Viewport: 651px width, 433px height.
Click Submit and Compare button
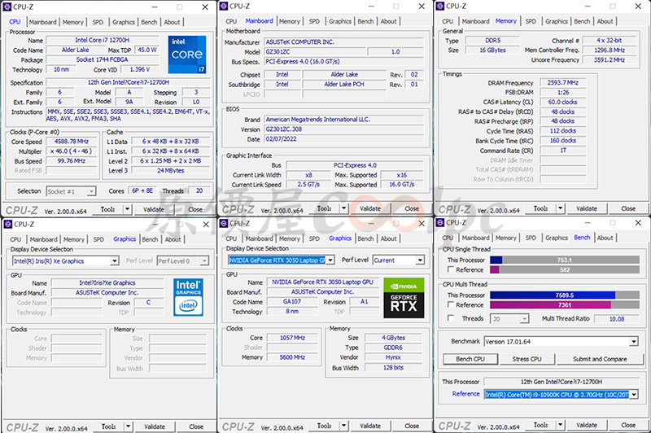[x=600, y=359]
